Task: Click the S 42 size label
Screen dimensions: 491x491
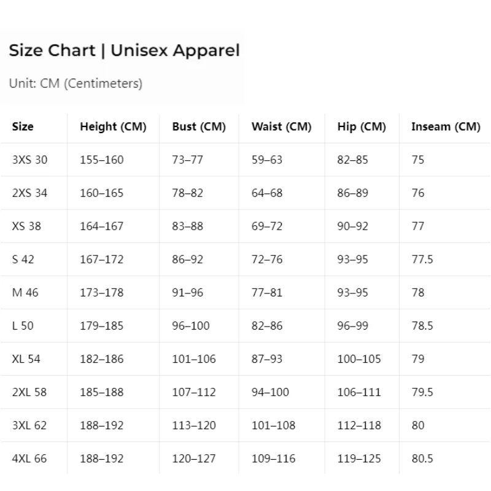Action: tap(23, 259)
